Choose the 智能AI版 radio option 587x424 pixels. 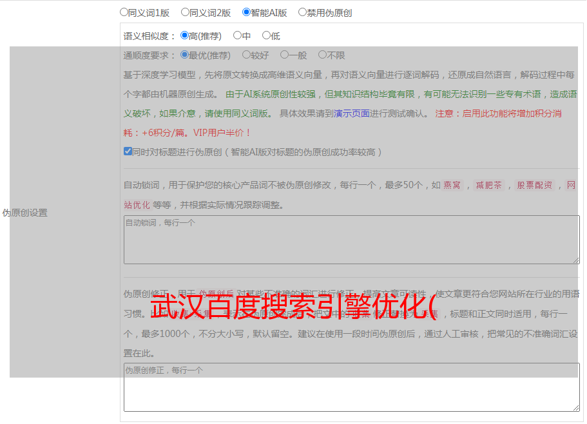[246, 12]
